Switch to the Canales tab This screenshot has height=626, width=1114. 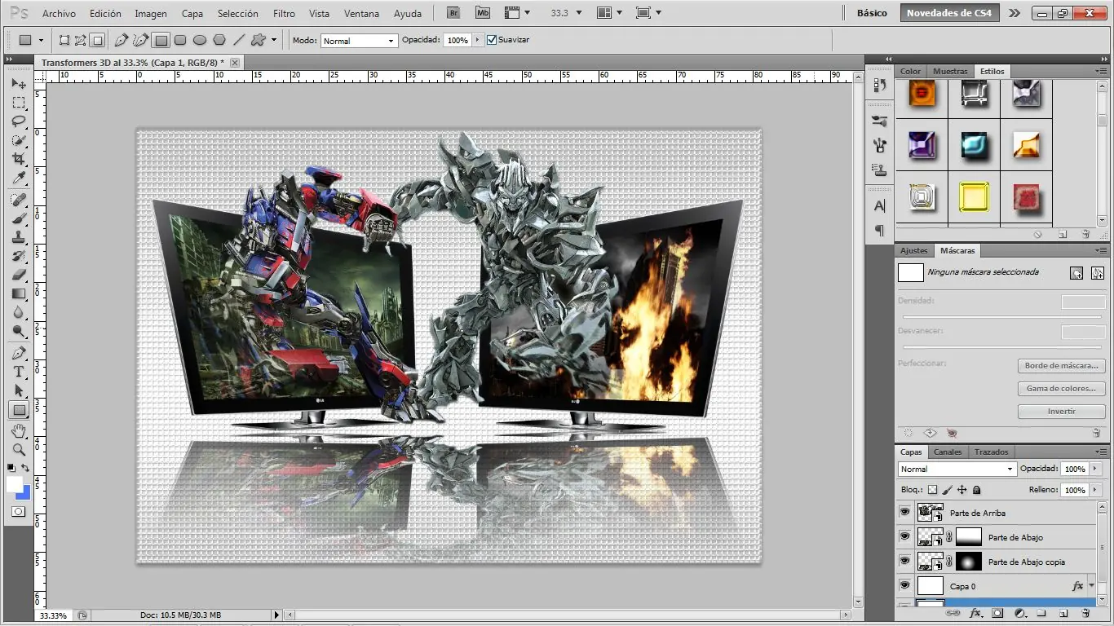948,452
